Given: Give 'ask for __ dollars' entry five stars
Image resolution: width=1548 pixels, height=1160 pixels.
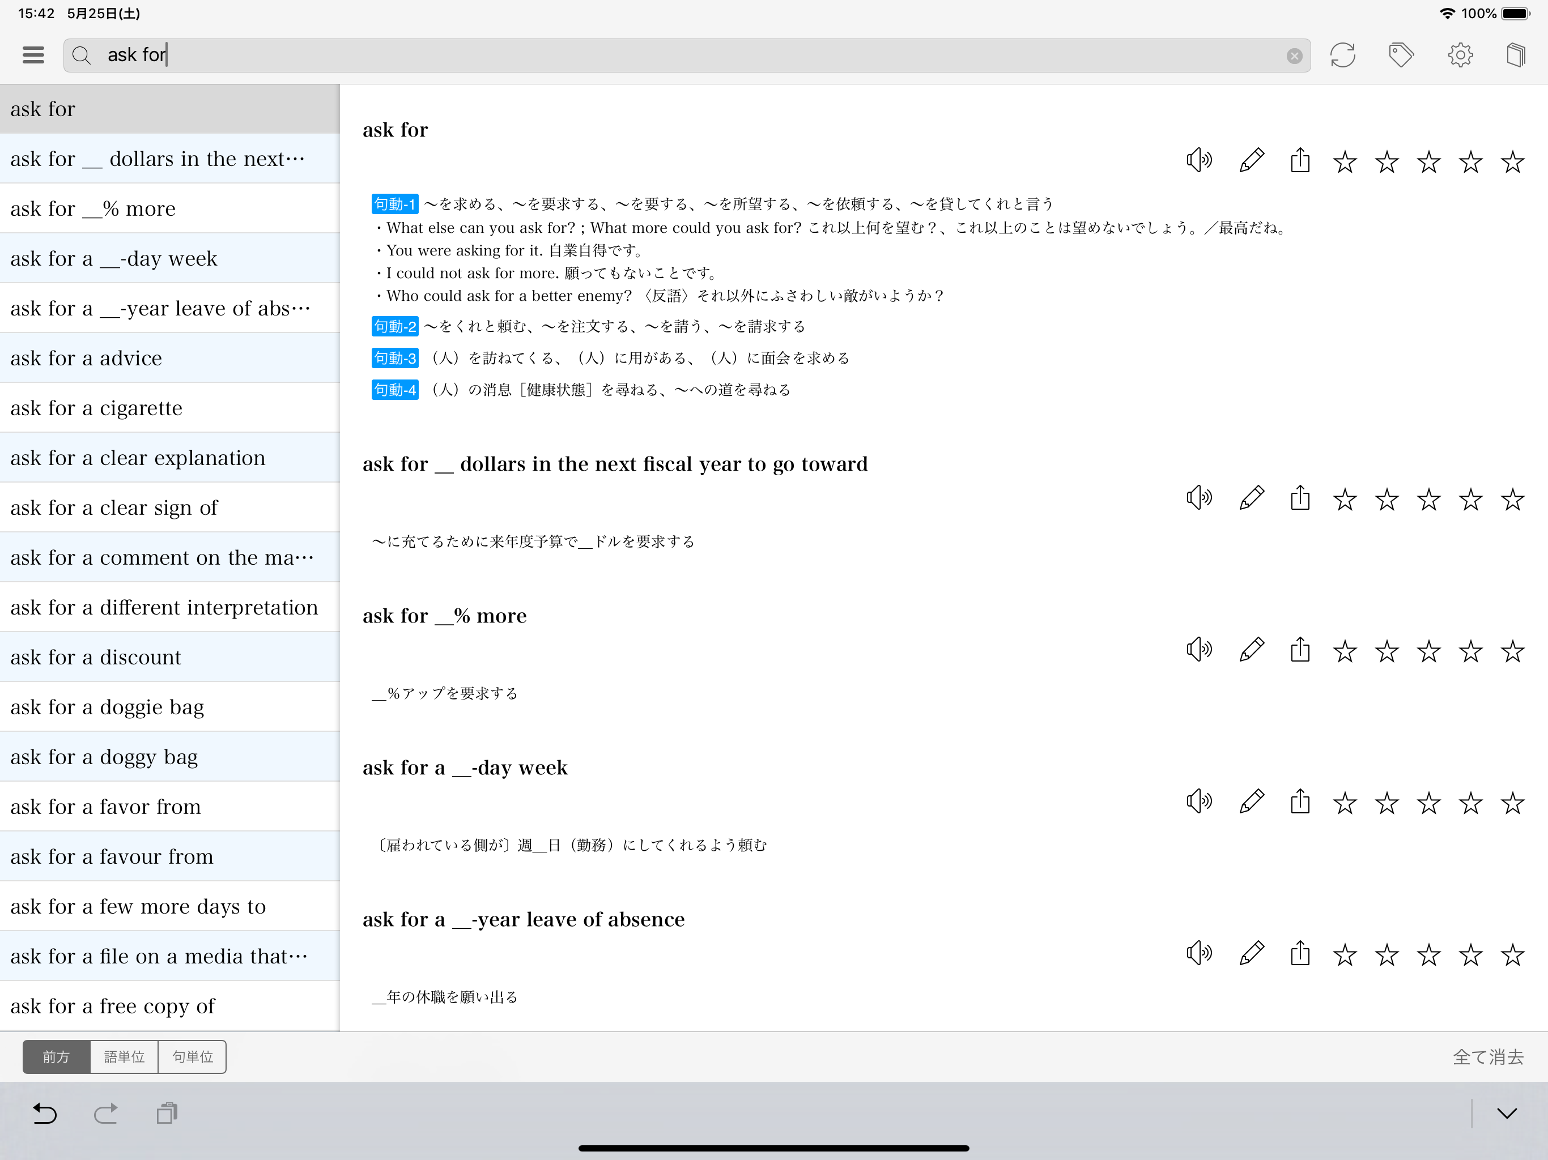Looking at the screenshot, I should [1512, 499].
